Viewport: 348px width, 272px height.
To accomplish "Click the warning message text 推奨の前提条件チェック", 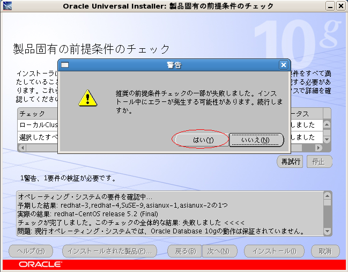I will pos(199,102).
